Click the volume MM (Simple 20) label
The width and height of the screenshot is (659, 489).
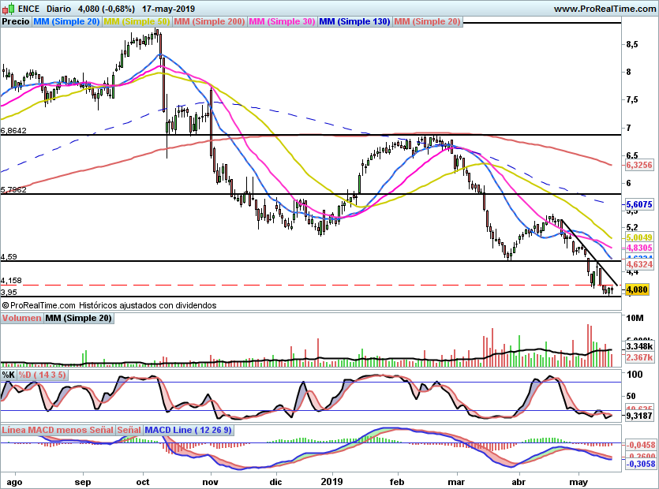click(79, 318)
